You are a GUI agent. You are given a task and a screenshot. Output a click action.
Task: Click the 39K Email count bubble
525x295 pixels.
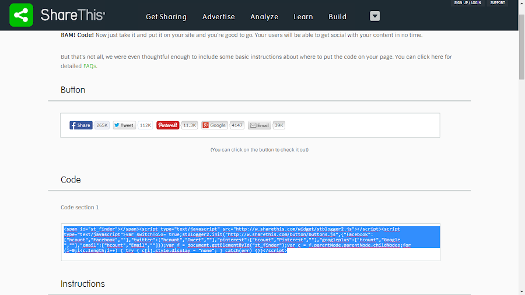click(x=279, y=125)
